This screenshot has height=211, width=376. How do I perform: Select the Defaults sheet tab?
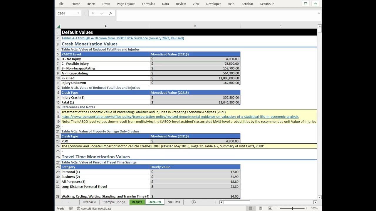coord(155,202)
